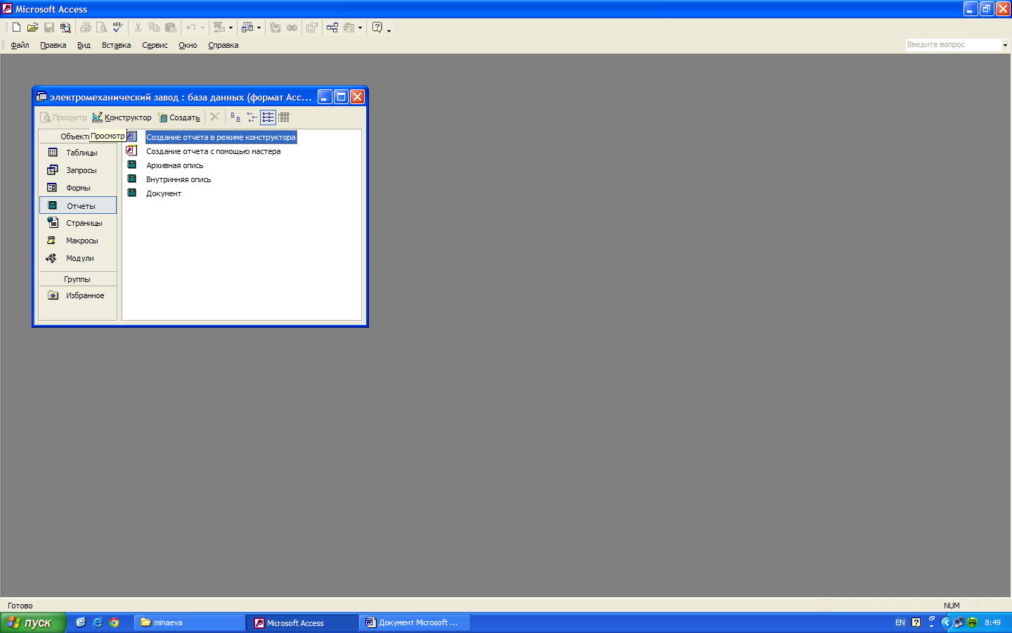
Task: Open the Вставка menu
Action: click(x=116, y=45)
